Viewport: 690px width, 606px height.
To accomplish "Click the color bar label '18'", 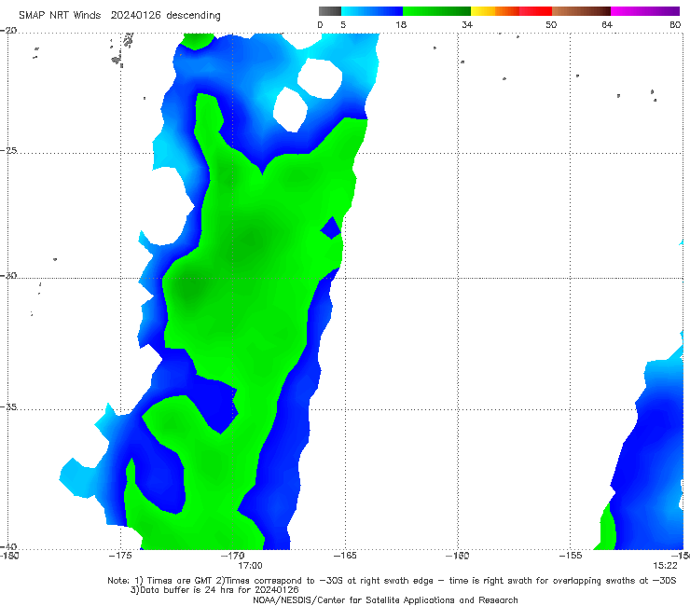I will tap(401, 24).
